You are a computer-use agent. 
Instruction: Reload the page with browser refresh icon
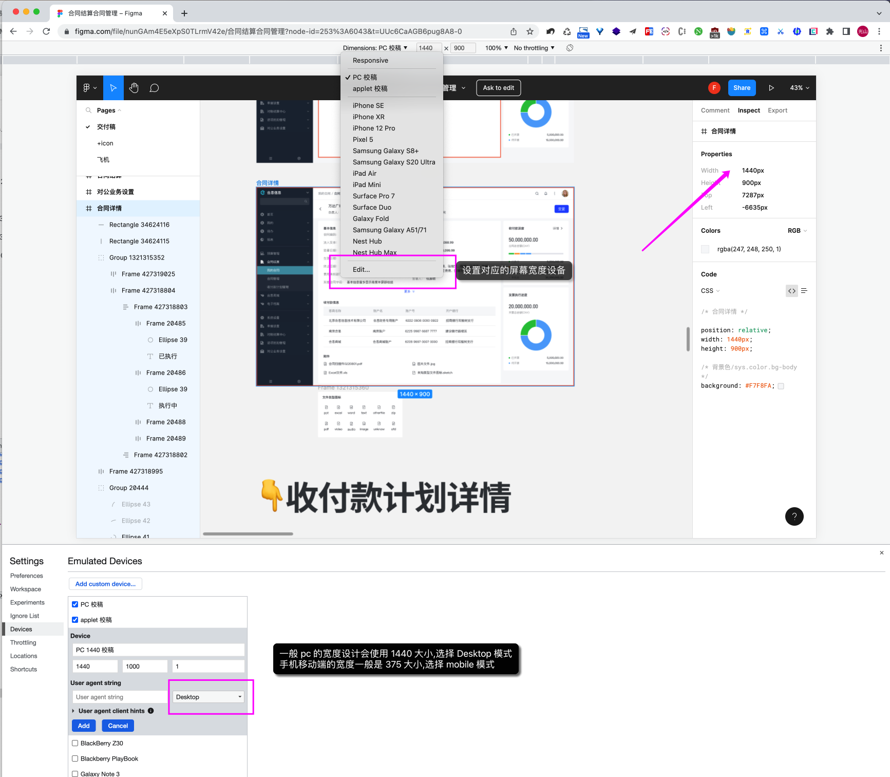tap(46, 31)
